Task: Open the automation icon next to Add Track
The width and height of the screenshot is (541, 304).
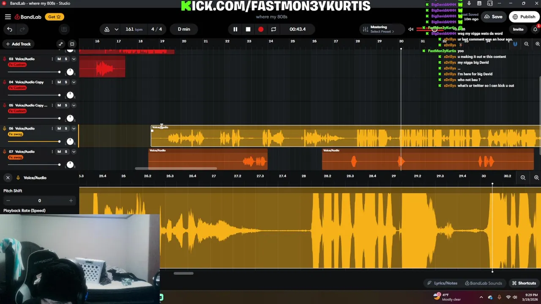Action: 61,44
